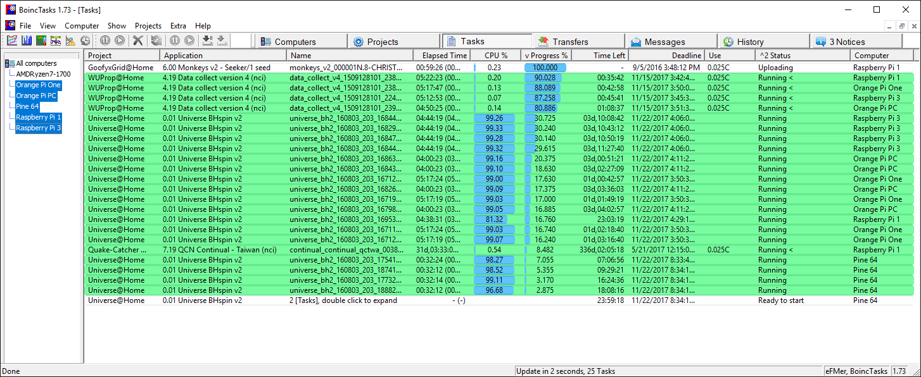Image resolution: width=921 pixels, height=377 pixels.
Task: Open the bar chart statistics toolbar icon
Action: tap(27, 40)
